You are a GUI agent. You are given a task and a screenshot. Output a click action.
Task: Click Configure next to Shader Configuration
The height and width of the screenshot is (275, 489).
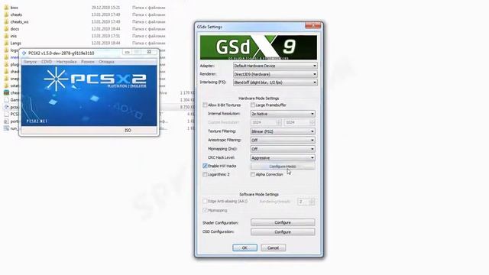(x=283, y=222)
